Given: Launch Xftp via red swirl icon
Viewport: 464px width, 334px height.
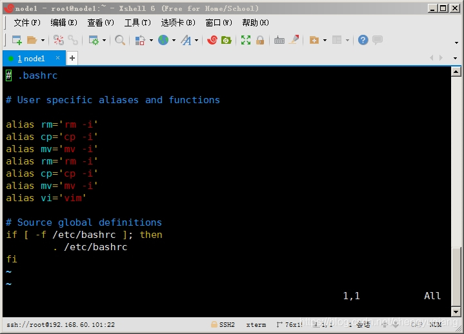Looking at the screenshot, I should click(212, 40).
